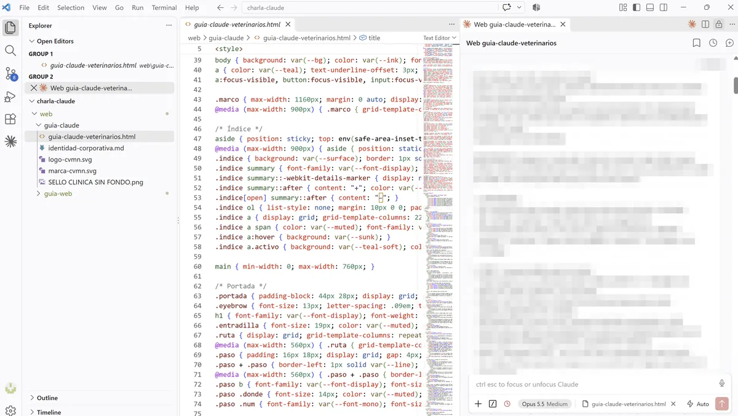Go forward using title bar arrow
Screen dimensions: 738x416
[234, 7]
